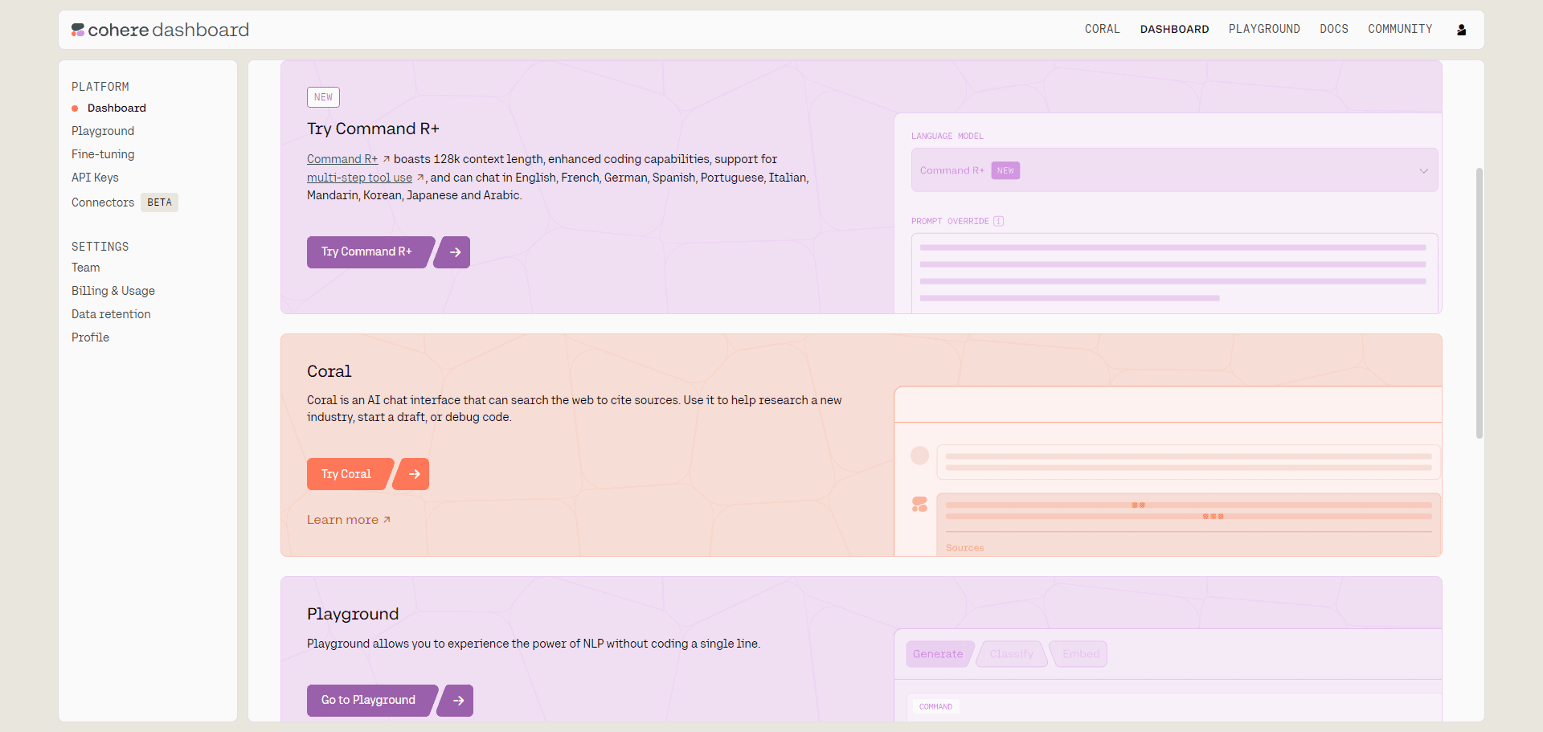Click the Playground card heading
This screenshot has width=1543, height=732.
point(353,614)
